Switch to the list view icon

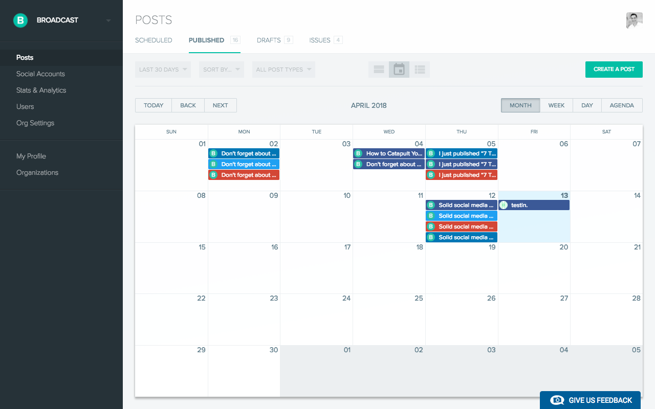pyautogui.click(x=420, y=70)
